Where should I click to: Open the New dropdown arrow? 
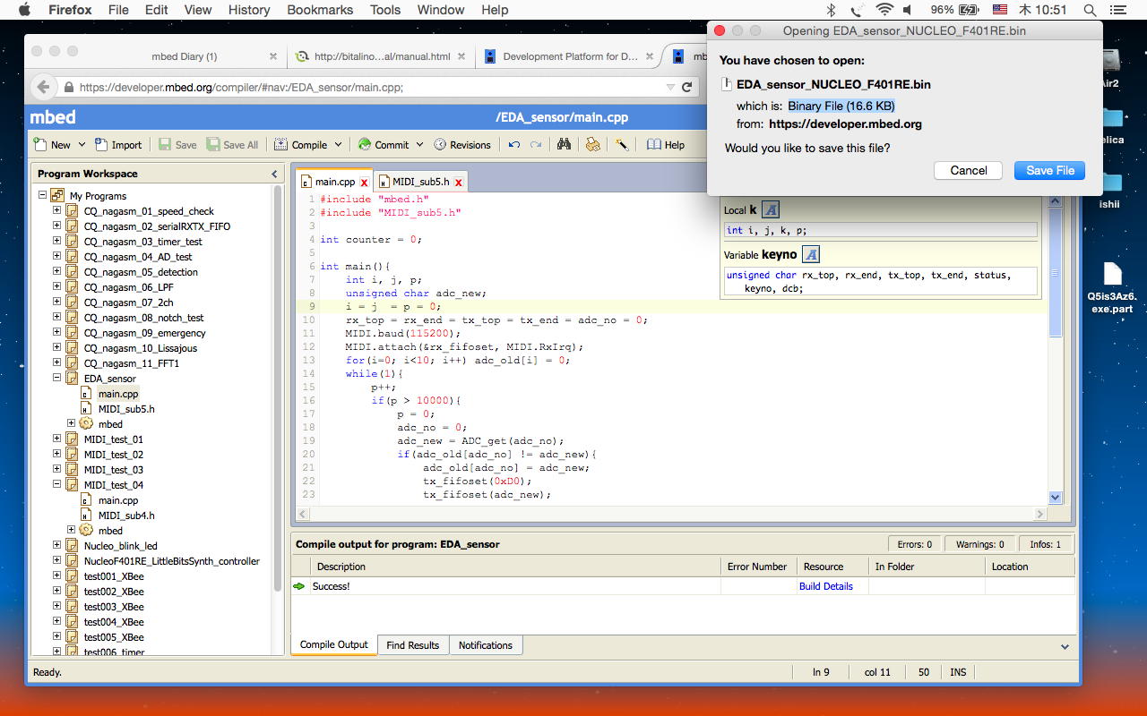coord(82,145)
